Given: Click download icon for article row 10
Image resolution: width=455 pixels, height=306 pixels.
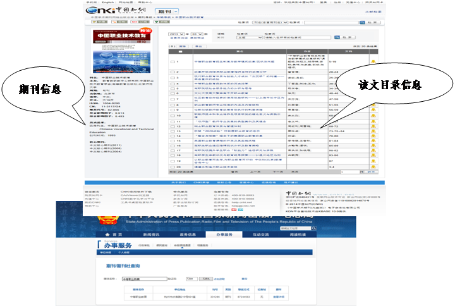Looking at the screenshot, I should (x=373, y=116).
